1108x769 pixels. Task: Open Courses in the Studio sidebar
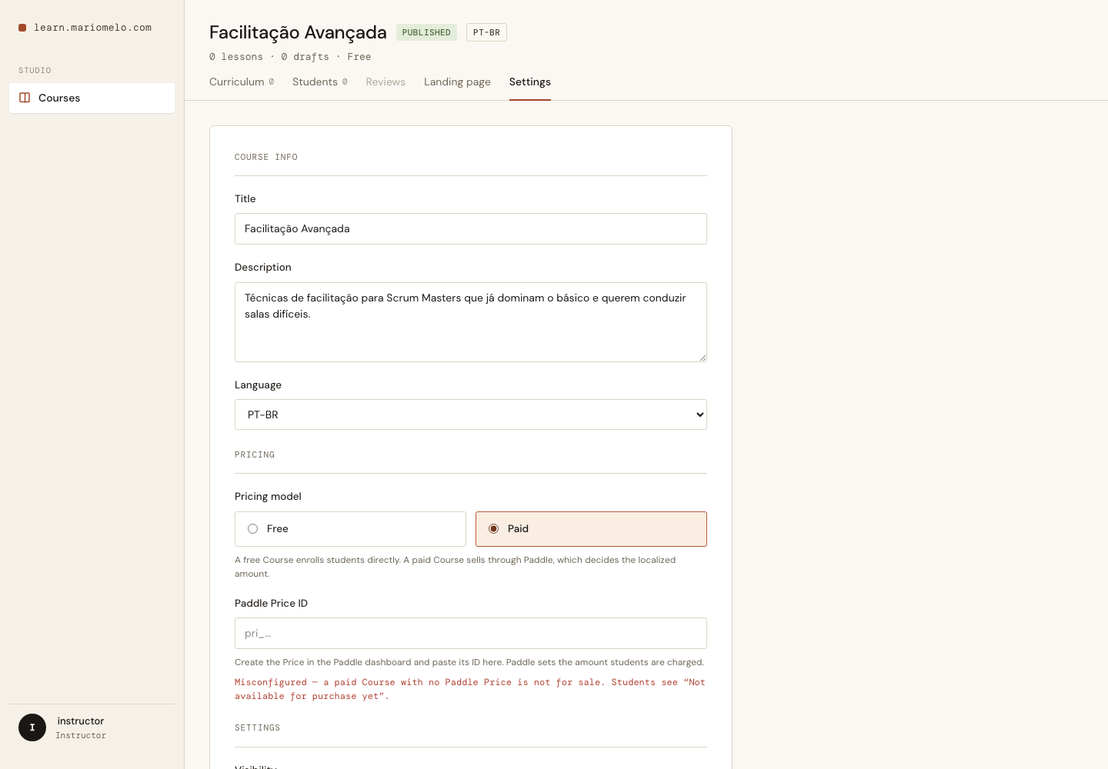pos(92,98)
